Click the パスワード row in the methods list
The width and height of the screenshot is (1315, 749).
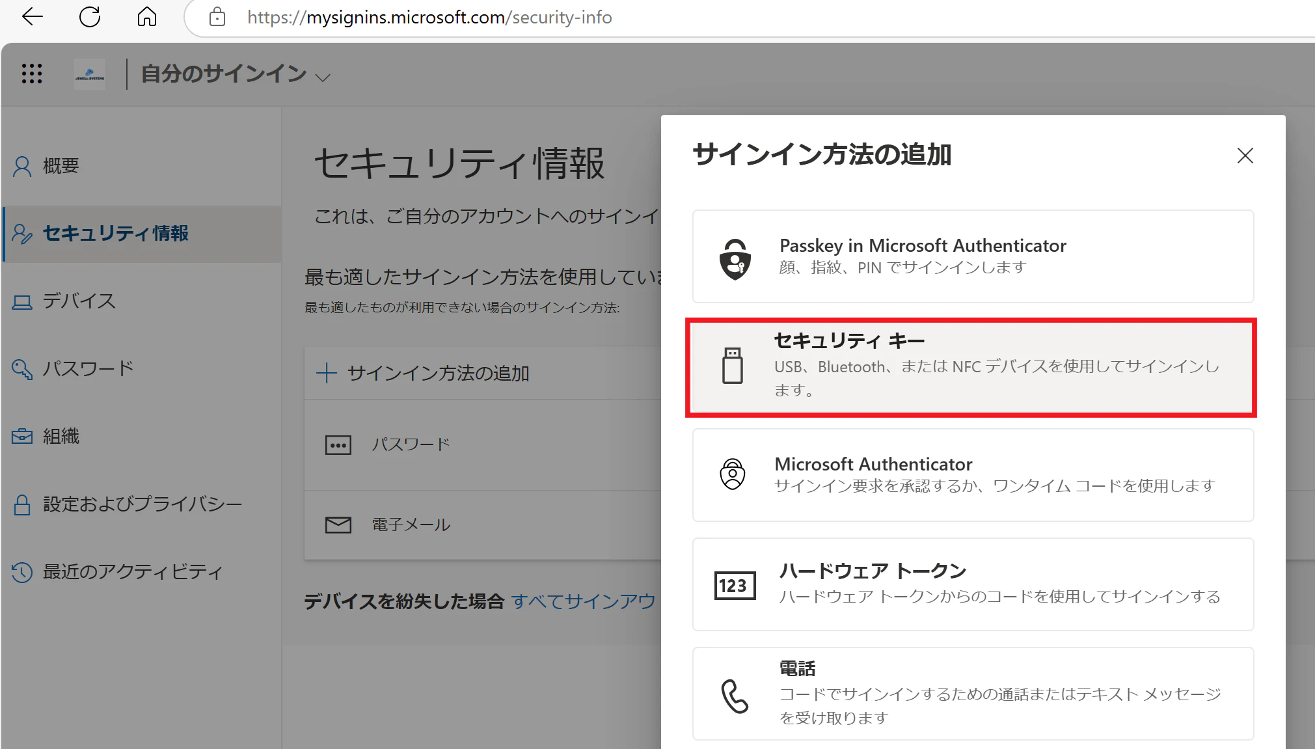(483, 445)
